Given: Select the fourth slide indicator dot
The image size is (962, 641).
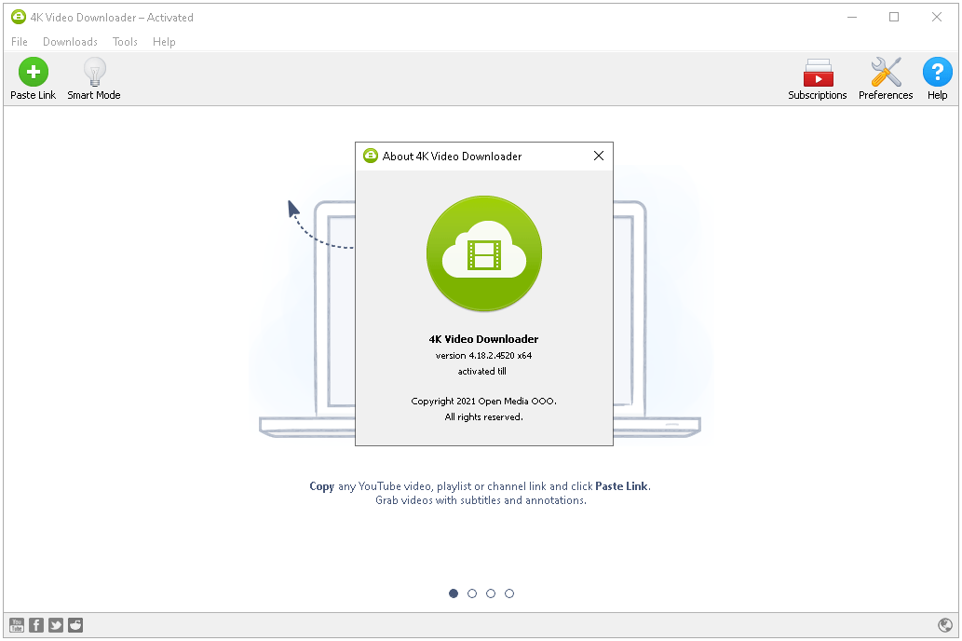Looking at the screenshot, I should tap(509, 593).
